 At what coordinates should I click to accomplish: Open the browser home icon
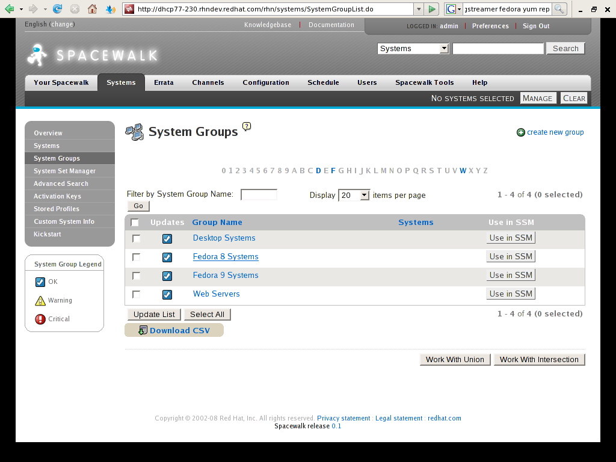click(92, 8)
